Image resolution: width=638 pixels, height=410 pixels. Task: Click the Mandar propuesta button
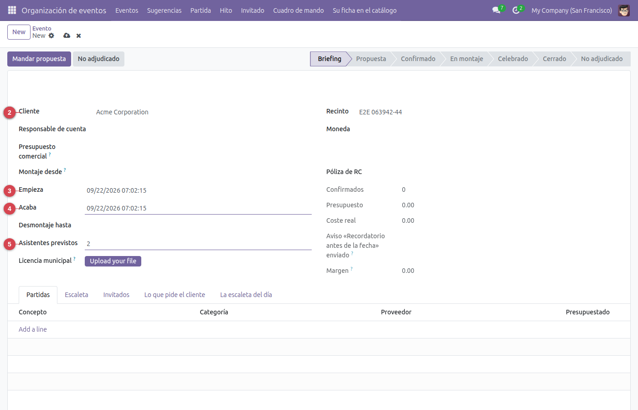tap(39, 59)
